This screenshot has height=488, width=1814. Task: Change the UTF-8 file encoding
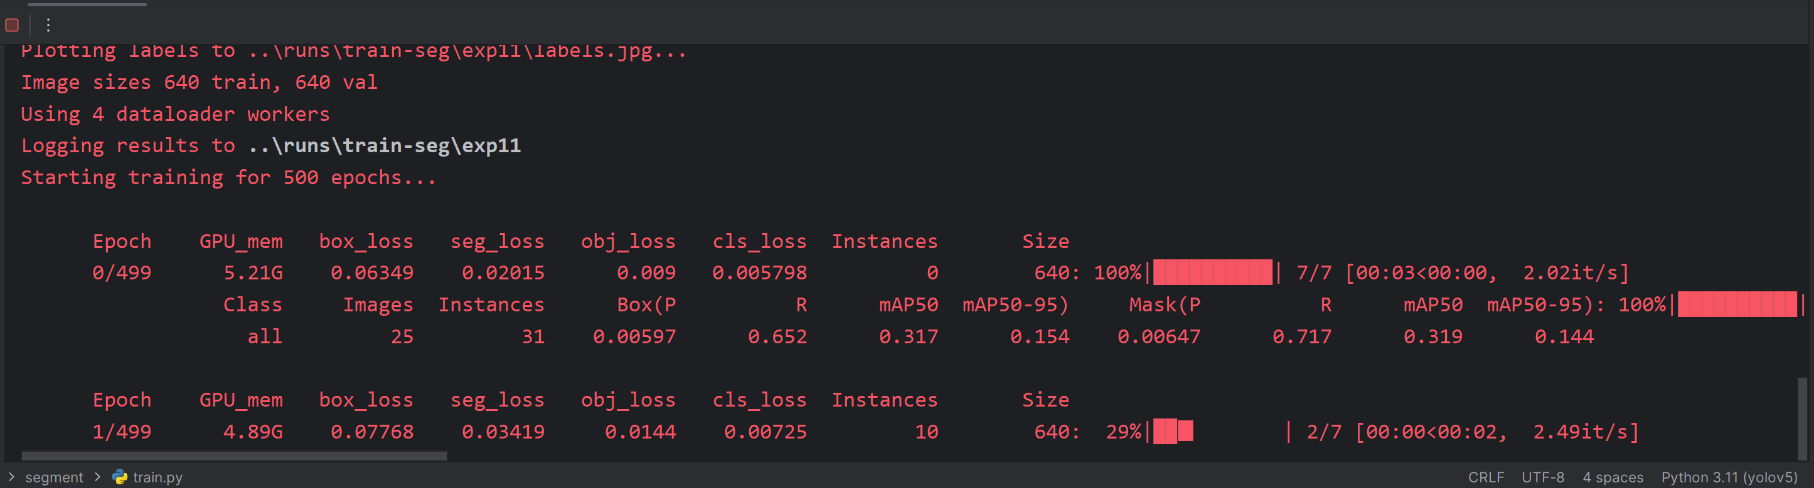[1543, 477]
